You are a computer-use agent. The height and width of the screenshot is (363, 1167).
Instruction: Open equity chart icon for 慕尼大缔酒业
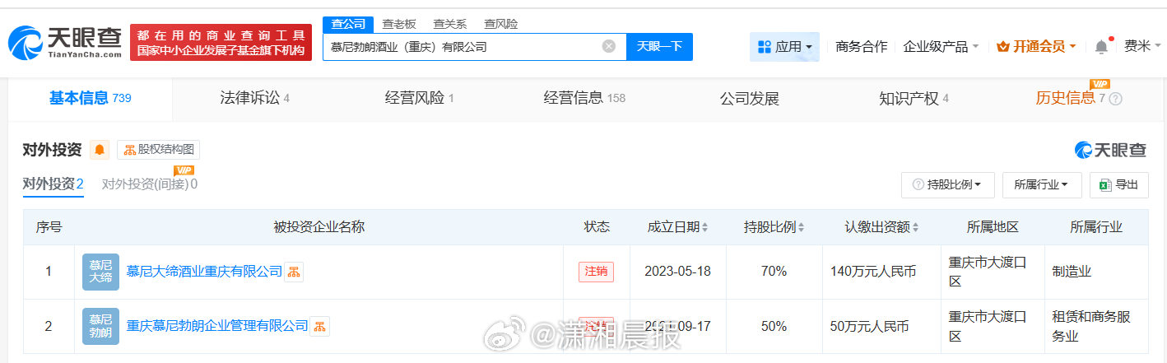pos(294,272)
